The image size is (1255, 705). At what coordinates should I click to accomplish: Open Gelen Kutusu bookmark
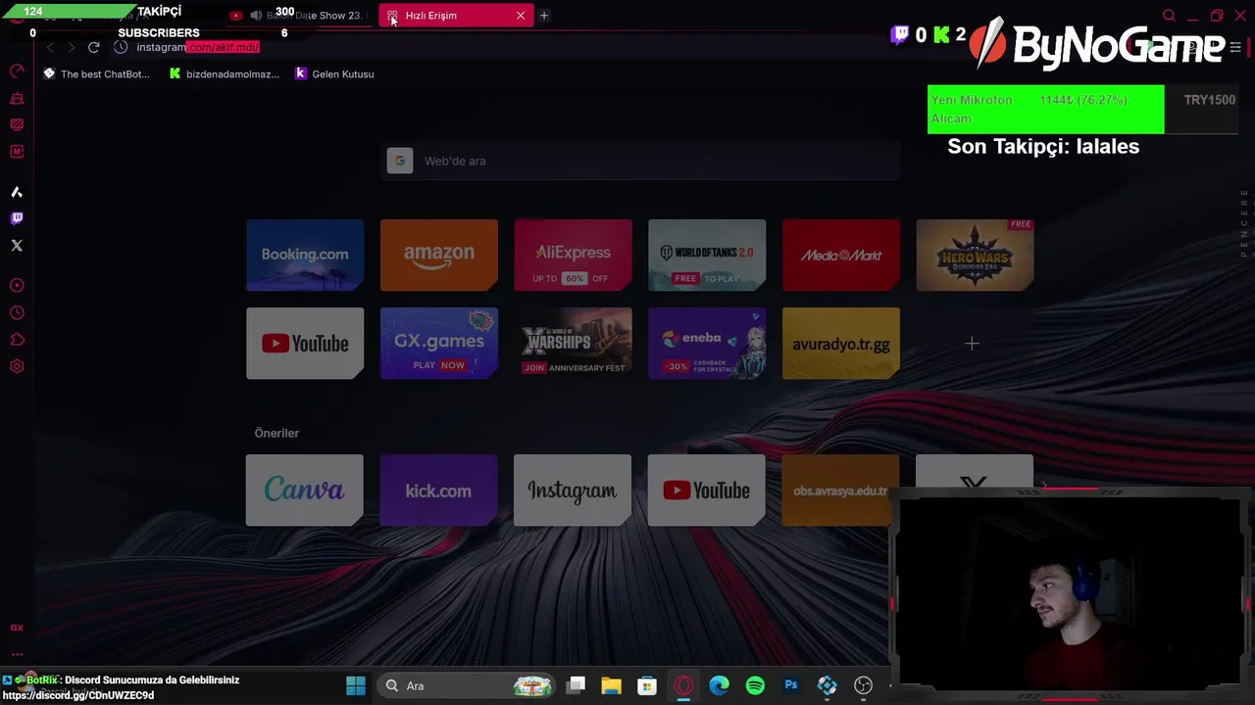pos(334,74)
